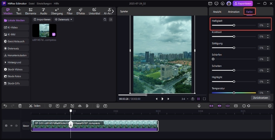Click the resize arrow icon in toolbar
275x140 pixels.
click(72, 106)
